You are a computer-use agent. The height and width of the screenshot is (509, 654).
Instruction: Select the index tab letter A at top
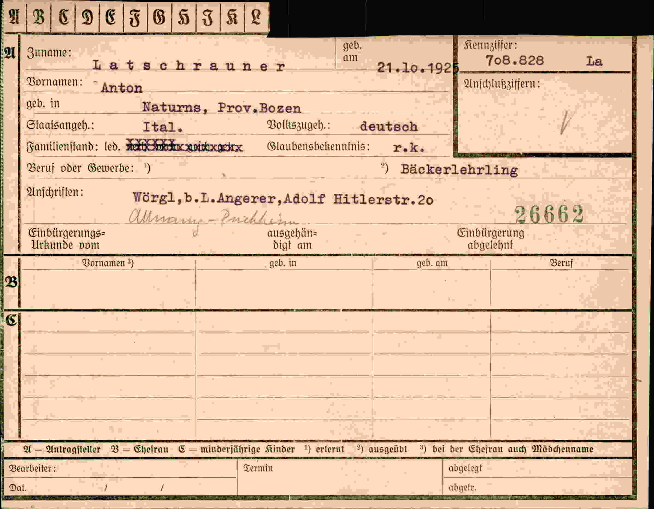[14, 17]
